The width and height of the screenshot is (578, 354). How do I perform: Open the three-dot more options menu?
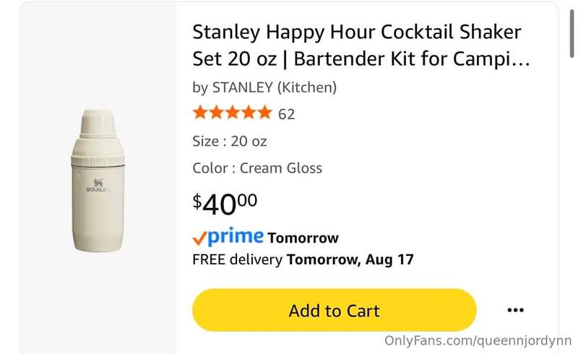point(515,310)
